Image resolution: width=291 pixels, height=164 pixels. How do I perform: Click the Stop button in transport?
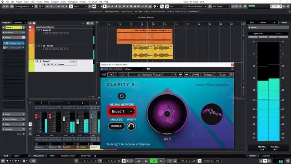coord(146,161)
